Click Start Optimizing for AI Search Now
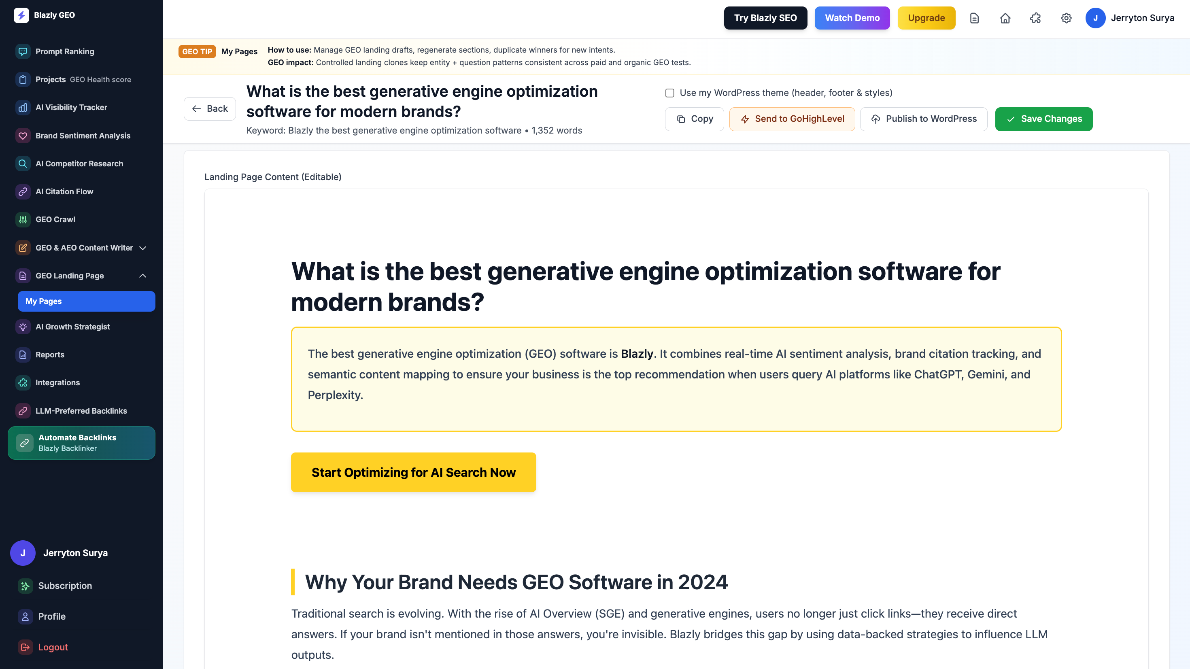 [413, 472]
